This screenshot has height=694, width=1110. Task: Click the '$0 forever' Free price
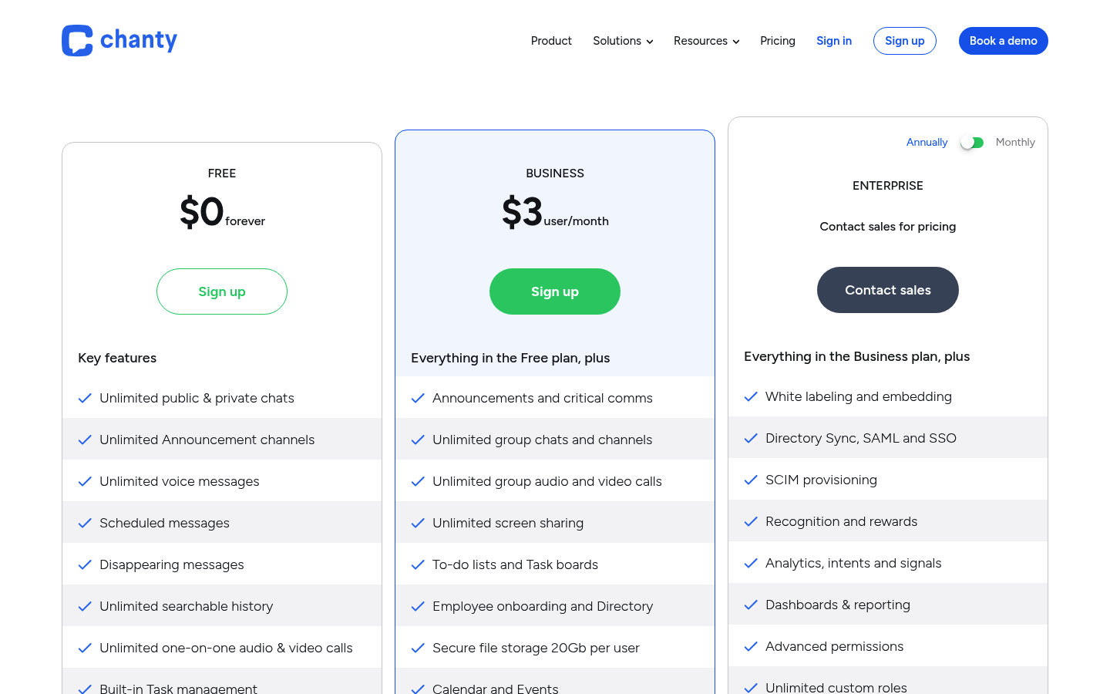pos(222,212)
